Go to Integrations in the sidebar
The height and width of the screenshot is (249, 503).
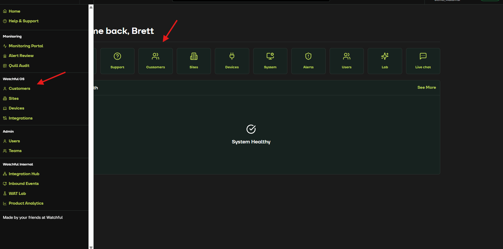[21, 118]
